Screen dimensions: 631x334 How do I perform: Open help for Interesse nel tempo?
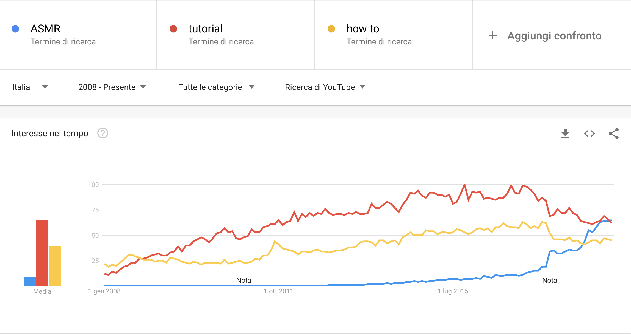click(103, 133)
